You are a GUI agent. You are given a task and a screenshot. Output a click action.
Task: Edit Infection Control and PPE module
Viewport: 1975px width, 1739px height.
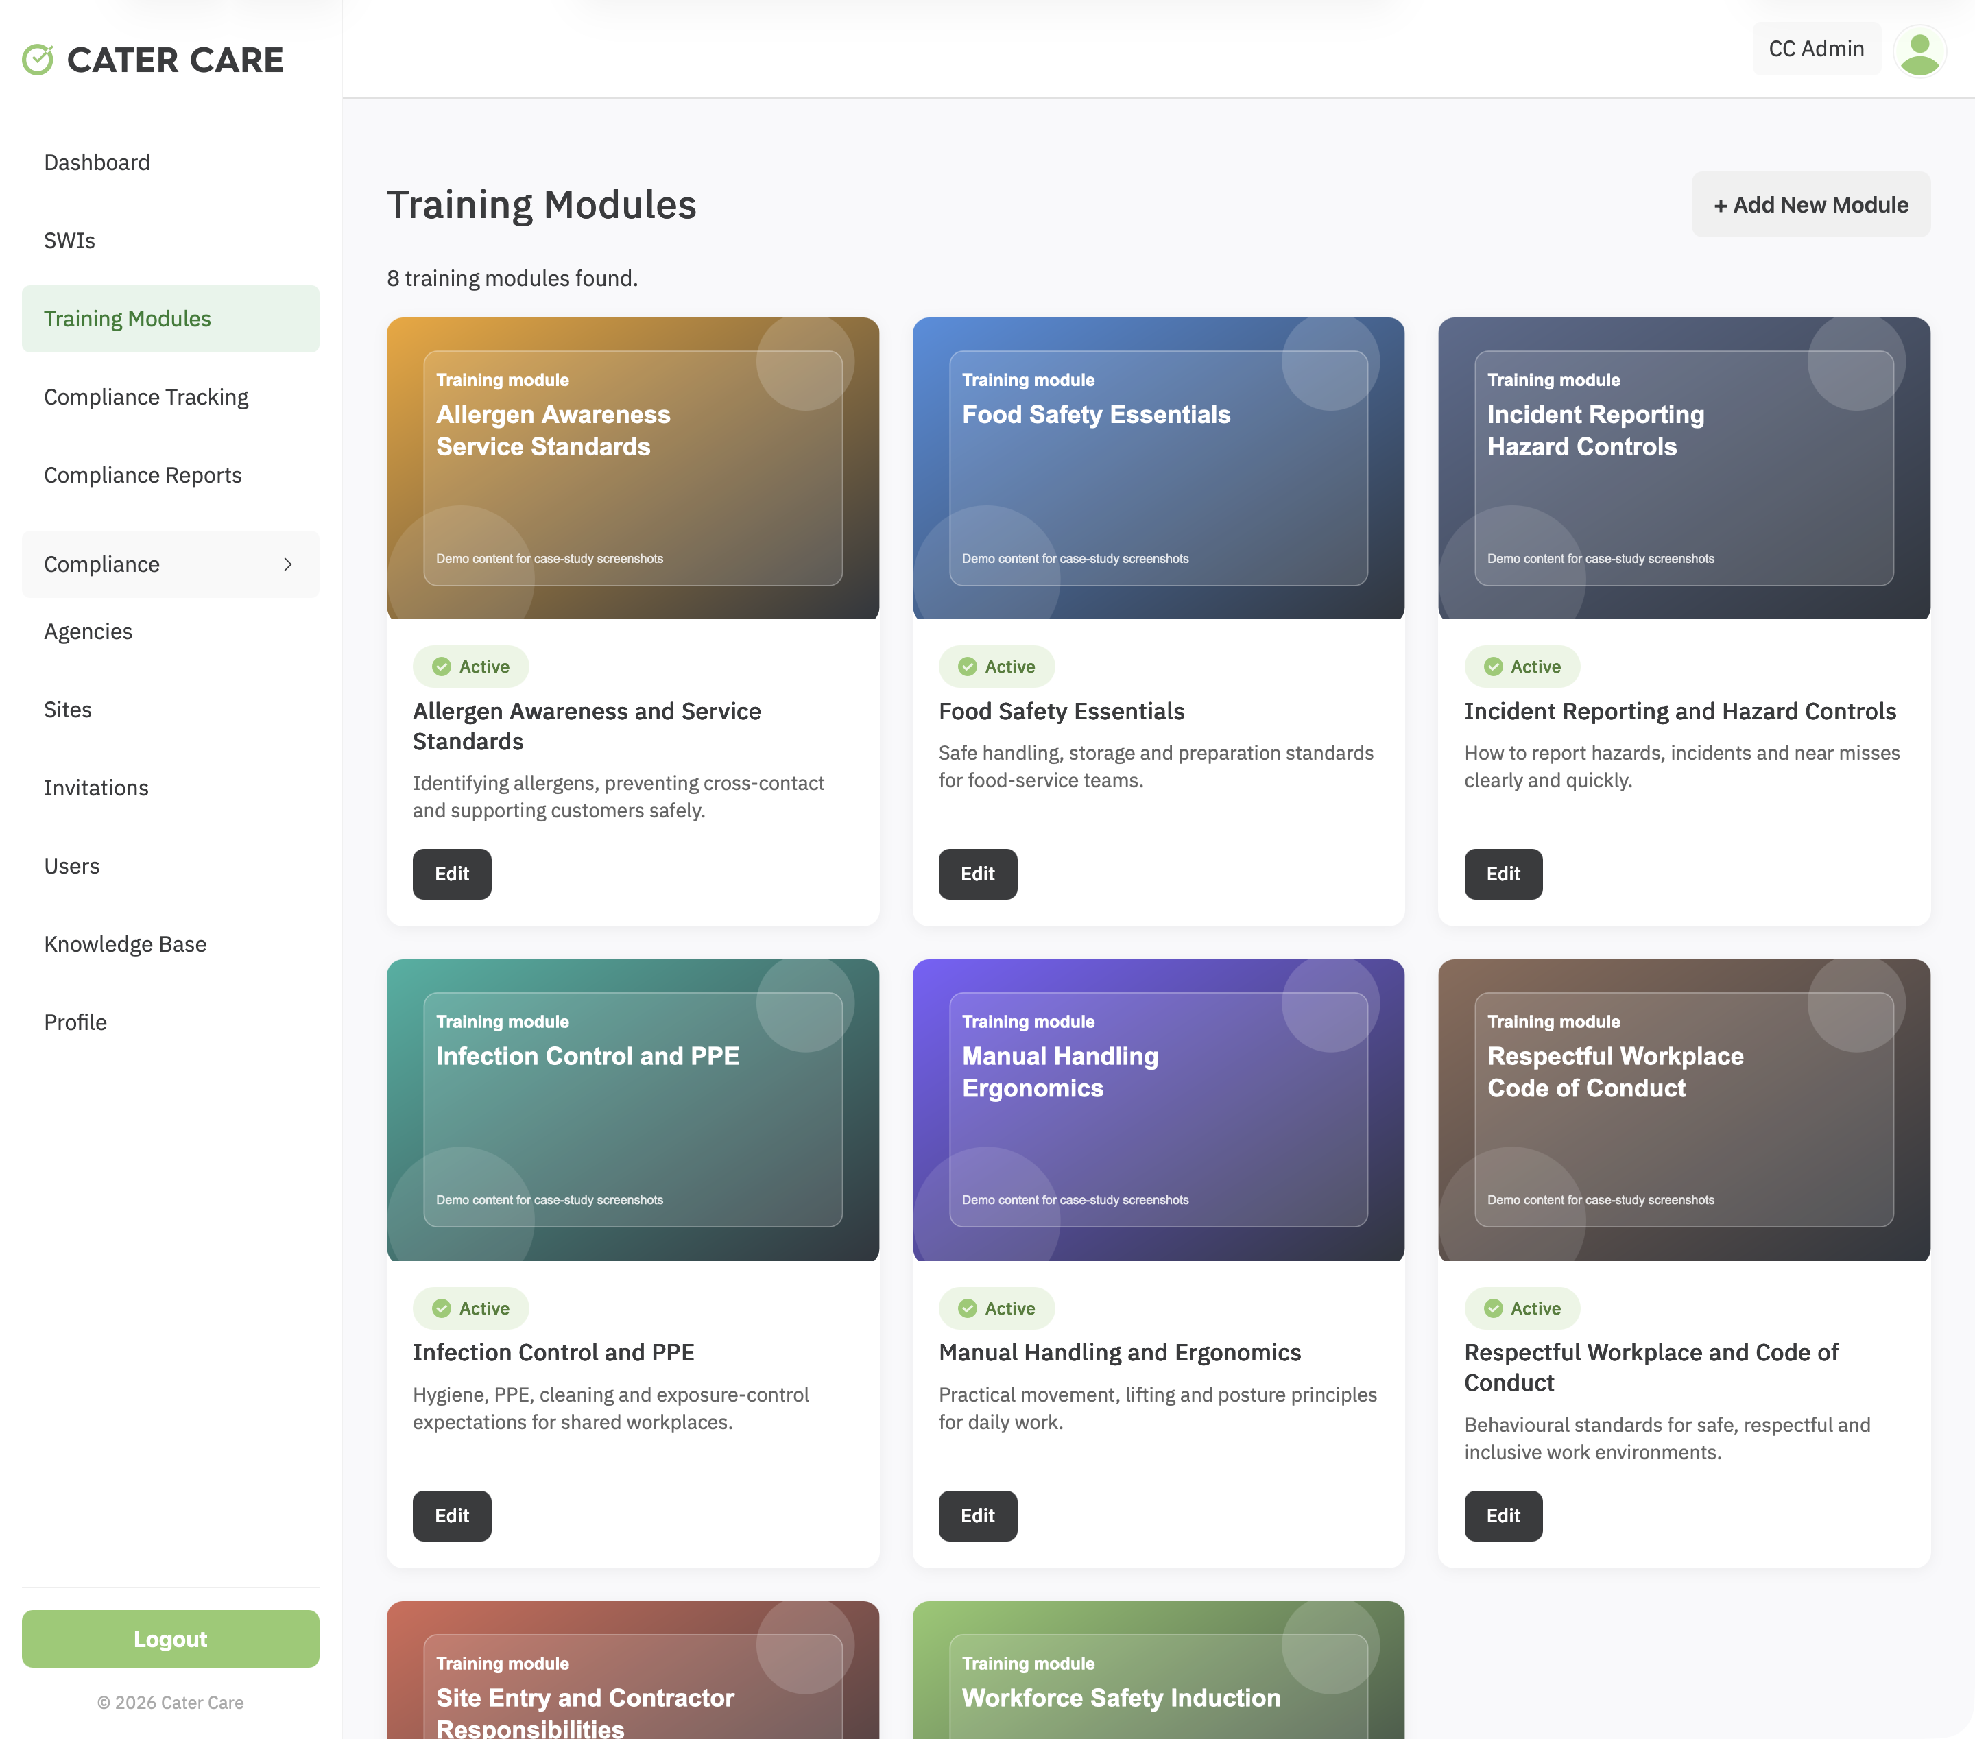pyautogui.click(x=451, y=1516)
